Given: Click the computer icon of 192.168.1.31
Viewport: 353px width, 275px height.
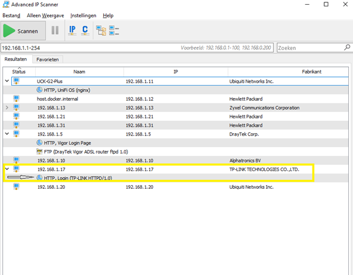Looking at the screenshot, I should [16, 125].
